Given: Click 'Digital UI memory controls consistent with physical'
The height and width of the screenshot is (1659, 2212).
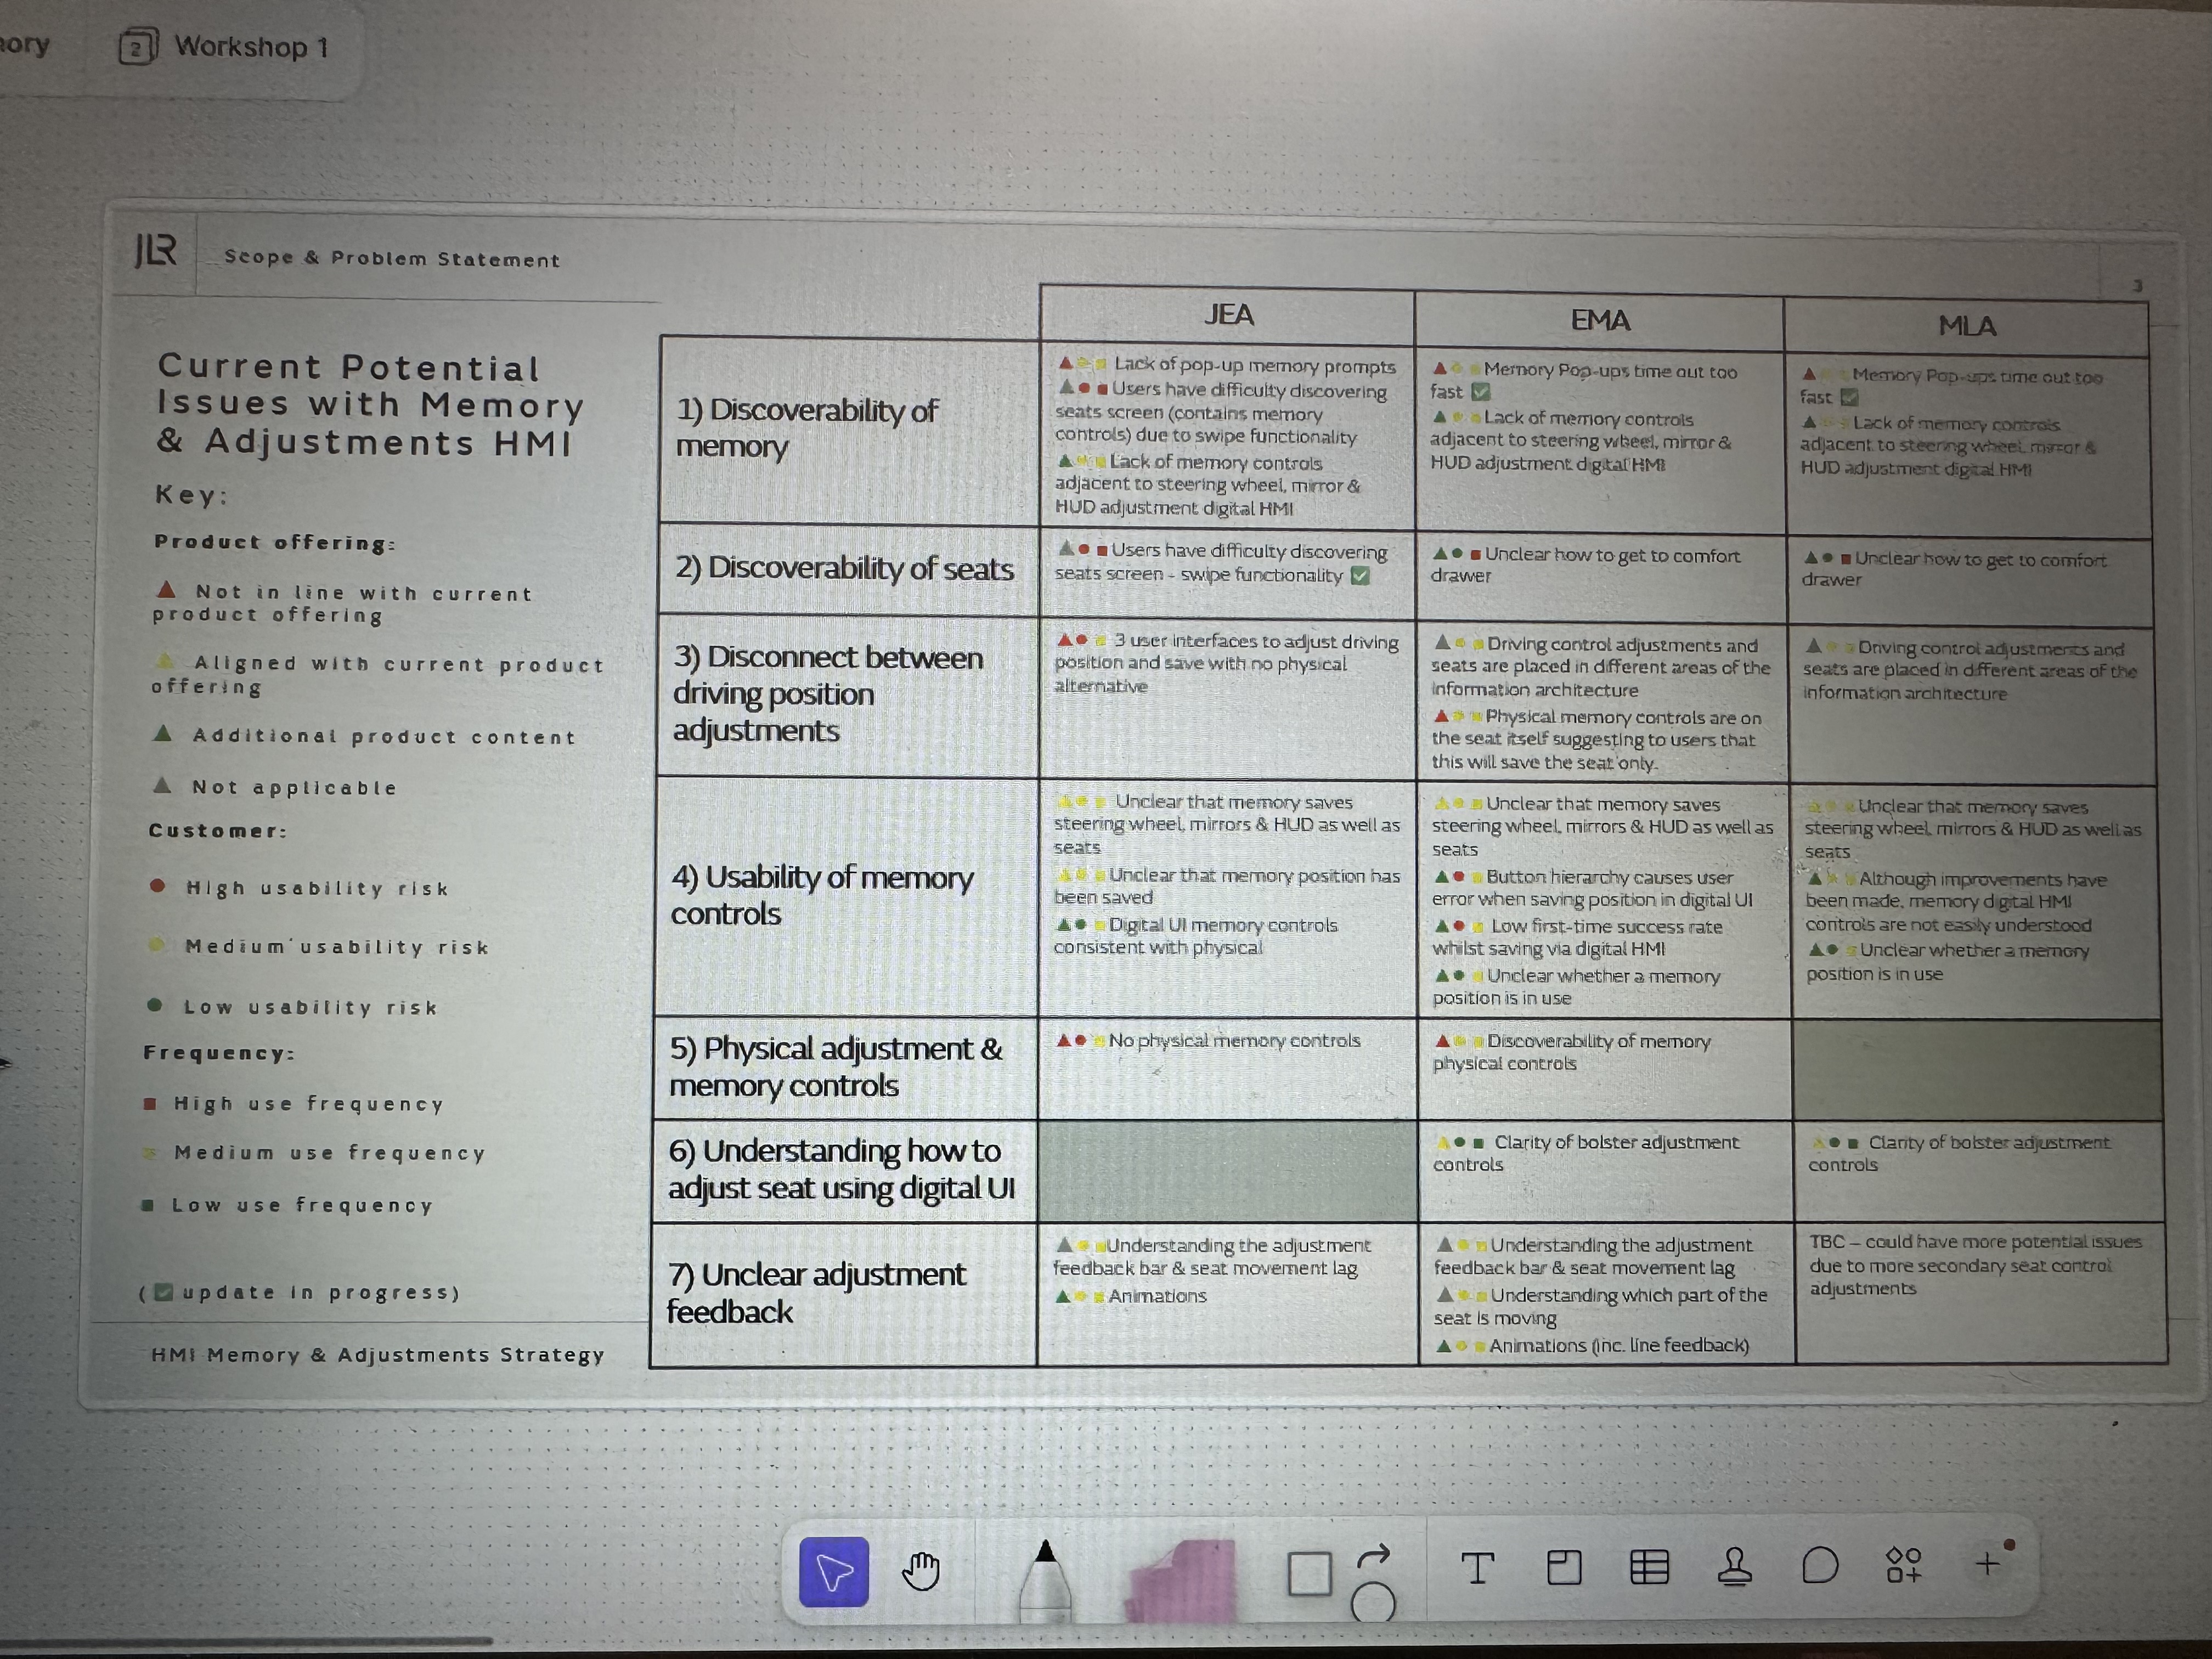Looking at the screenshot, I should click(1196, 935).
